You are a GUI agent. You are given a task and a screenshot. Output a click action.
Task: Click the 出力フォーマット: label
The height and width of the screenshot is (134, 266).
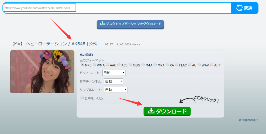pos(92,60)
